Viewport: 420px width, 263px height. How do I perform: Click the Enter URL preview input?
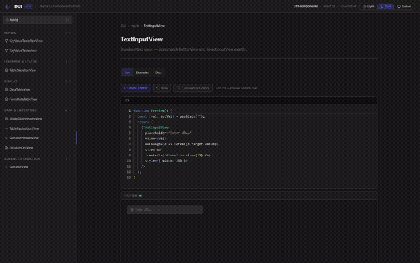click(165, 210)
